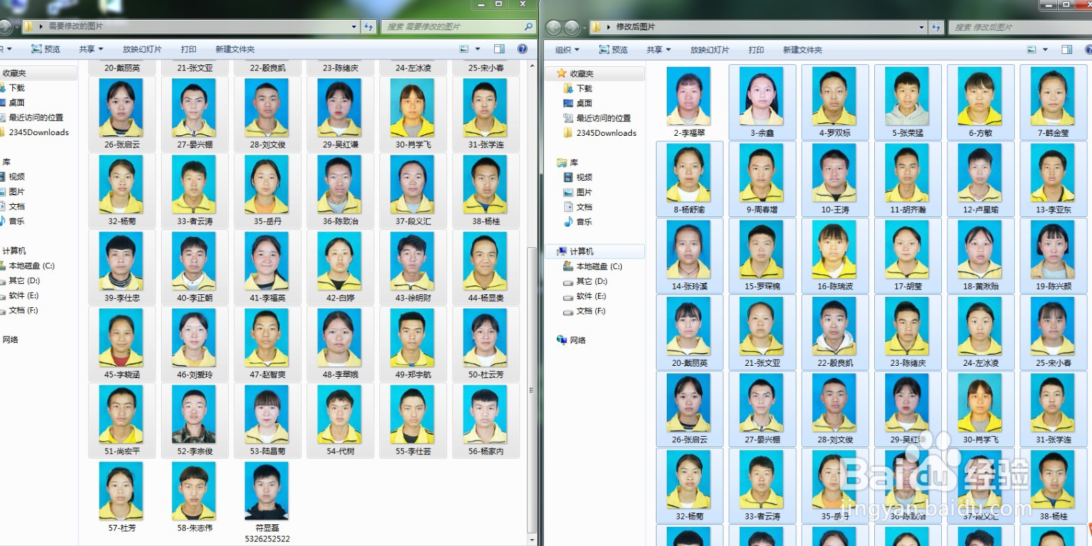
Task: Open the 共享 menu in the left window
Action: point(91,49)
